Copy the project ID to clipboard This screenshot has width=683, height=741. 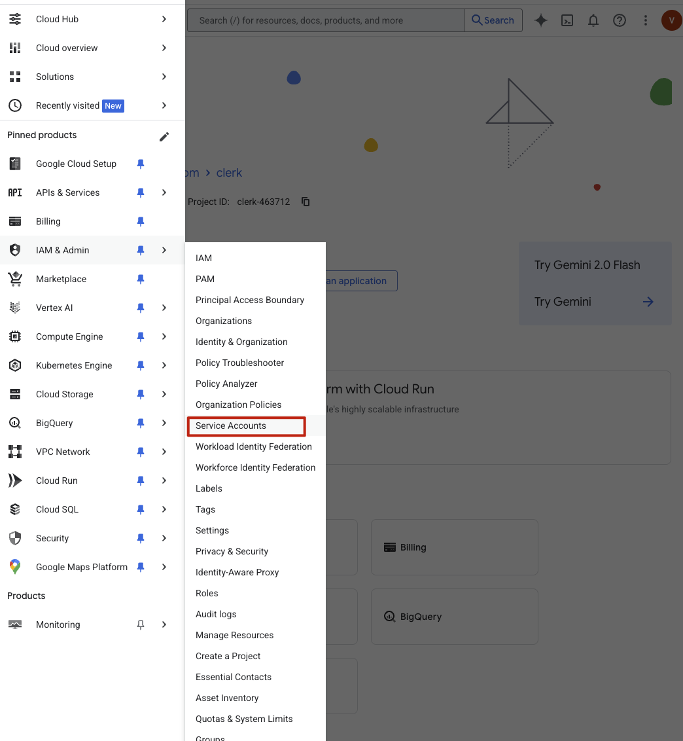click(x=306, y=202)
